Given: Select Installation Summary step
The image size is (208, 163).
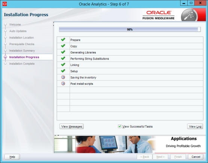Looking at the screenshot, I should pyautogui.click(x=22, y=51).
